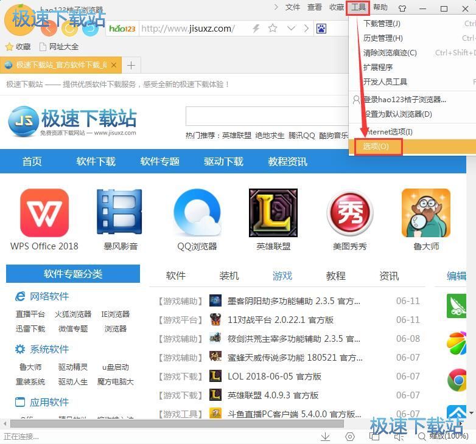This screenshot has height=444, width=476.
Task: Click the 鲁大师 cartoon icon
Action: click(426, 213)
